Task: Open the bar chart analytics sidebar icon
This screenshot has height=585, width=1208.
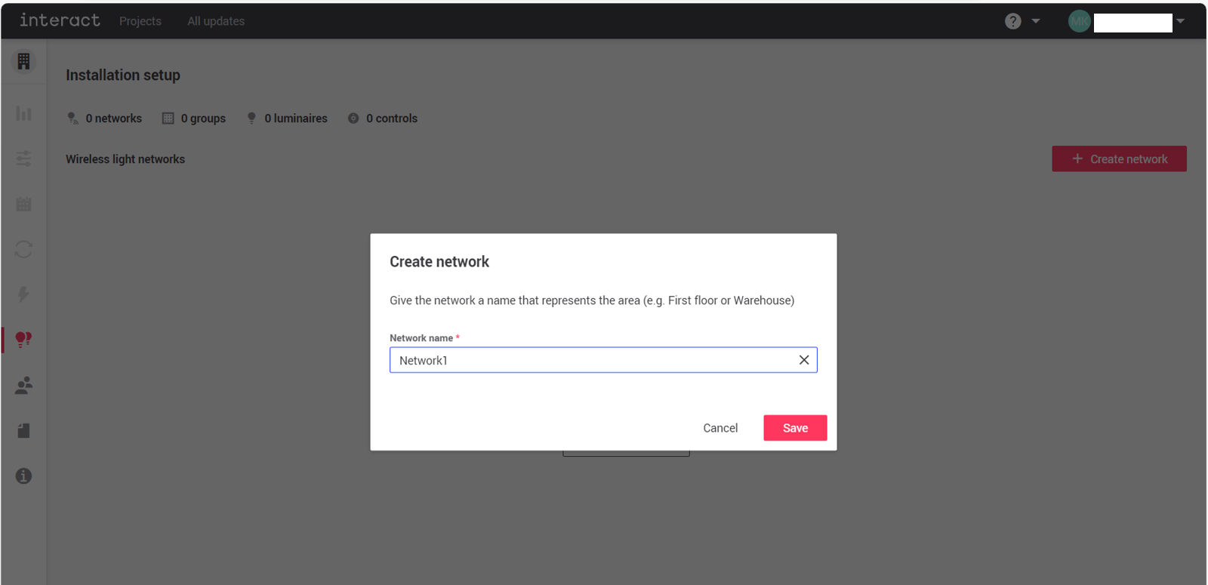Action: 23,113
